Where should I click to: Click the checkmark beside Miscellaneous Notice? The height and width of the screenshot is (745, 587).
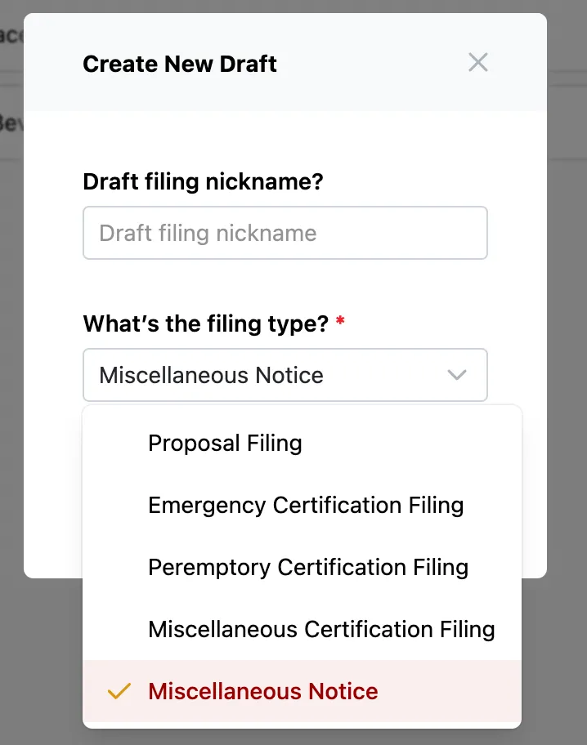(119, 692)
